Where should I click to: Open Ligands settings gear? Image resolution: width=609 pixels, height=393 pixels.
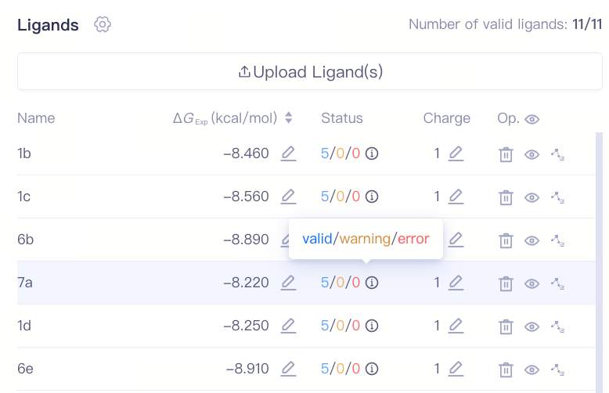click(103, 24)
